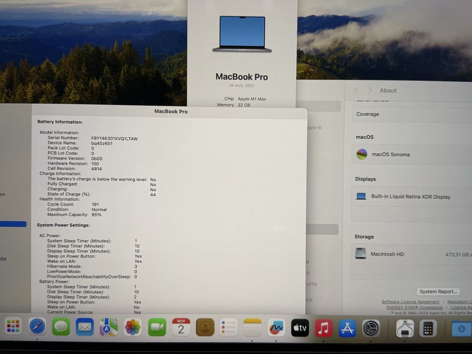Go back using About pane's left chevron
Viewport: 472px width, 354px height.
tap(357, 91)
